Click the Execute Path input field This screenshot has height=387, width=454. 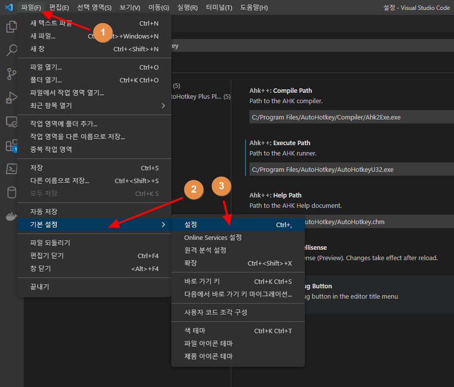(352, 169)
